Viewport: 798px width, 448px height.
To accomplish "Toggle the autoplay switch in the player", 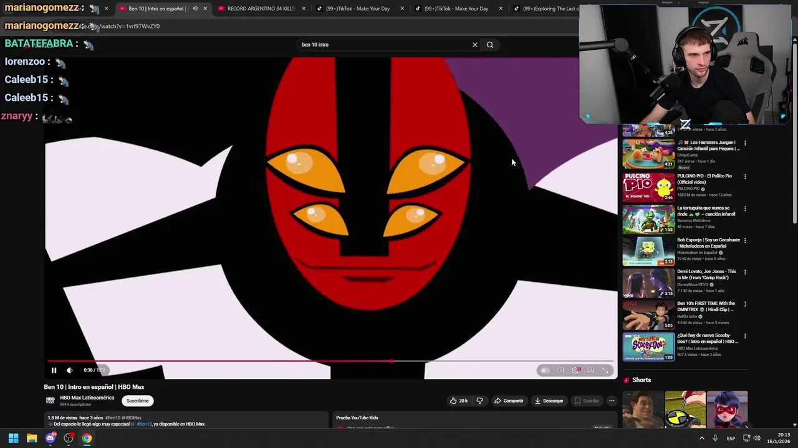I will [546, 371].
